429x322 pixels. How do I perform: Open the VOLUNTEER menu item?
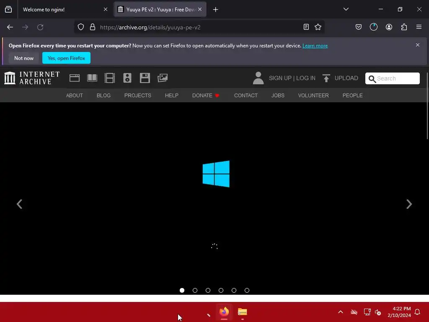(313, 95)
